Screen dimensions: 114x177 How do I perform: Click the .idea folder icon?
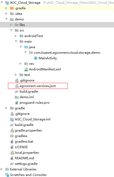point(12,14)
